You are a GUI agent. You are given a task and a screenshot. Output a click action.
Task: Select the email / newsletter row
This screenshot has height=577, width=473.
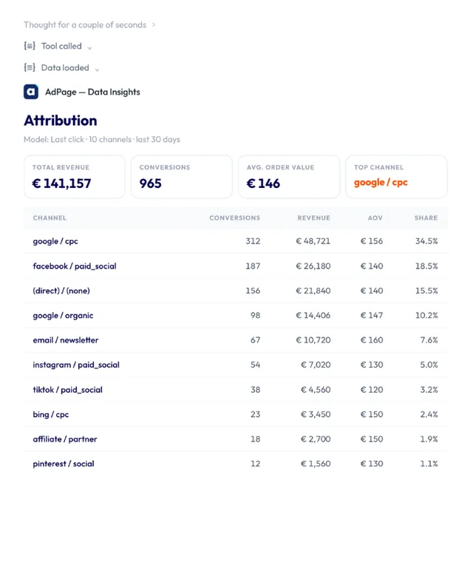pos(236,340)
